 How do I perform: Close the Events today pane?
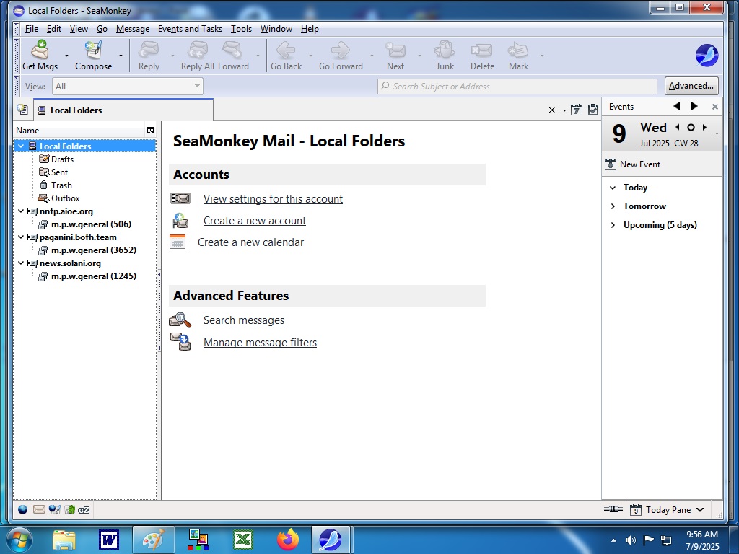click(x=714, y=107)
